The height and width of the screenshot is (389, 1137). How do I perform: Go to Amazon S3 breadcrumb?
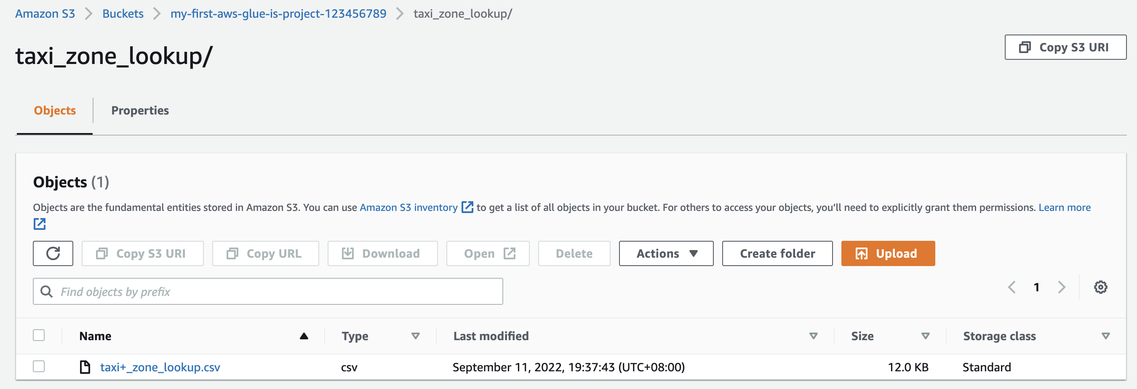pyautogui.click(x=45, y=13)
